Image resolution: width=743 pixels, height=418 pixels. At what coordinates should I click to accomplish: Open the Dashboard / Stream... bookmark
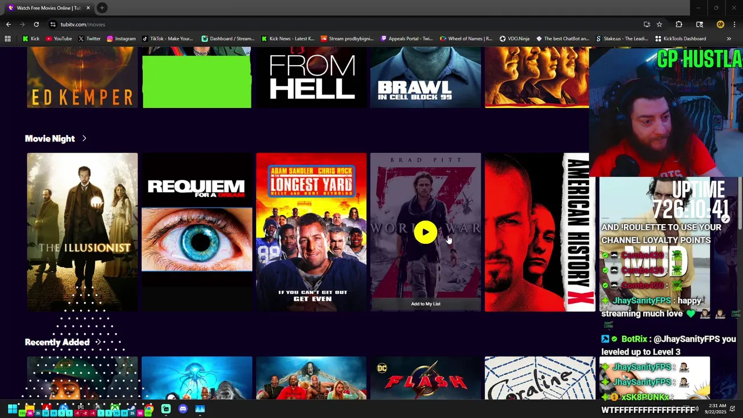point(228,39)
